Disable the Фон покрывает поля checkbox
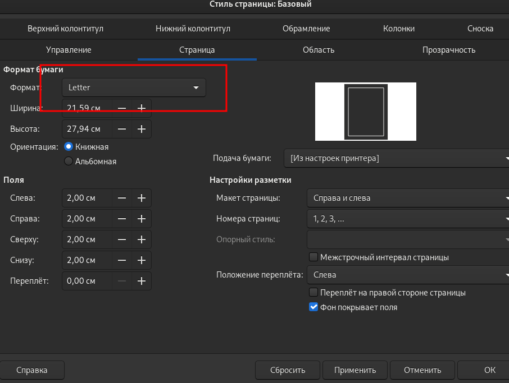Viewport: 509px width, 383px height. pos(314,307)
